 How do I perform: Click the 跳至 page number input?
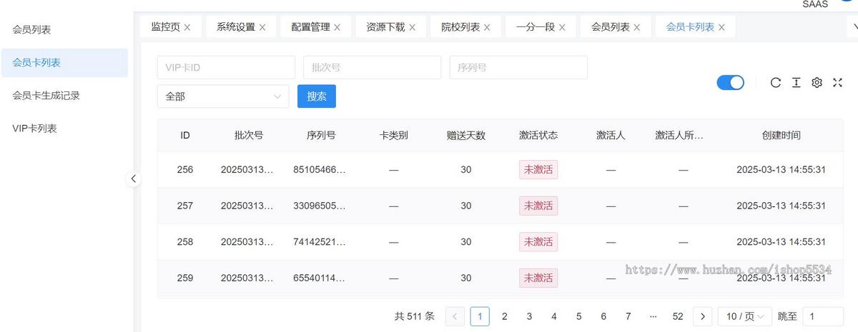pyautogui.click(x=823, y=316)
